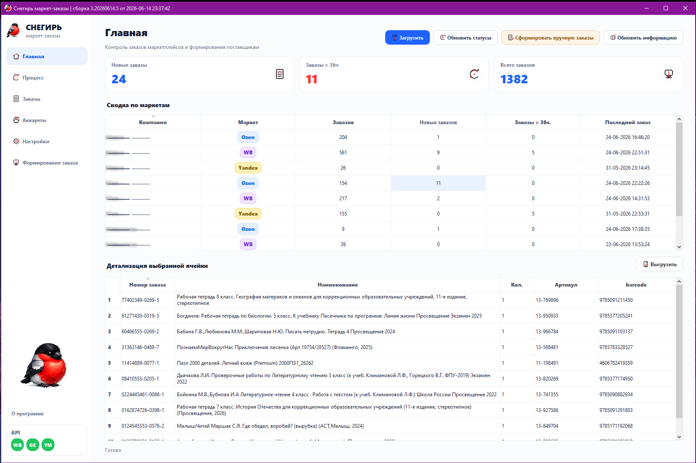
Task: Open the Главная section in sidebar
Action: [x=47, y=56]
